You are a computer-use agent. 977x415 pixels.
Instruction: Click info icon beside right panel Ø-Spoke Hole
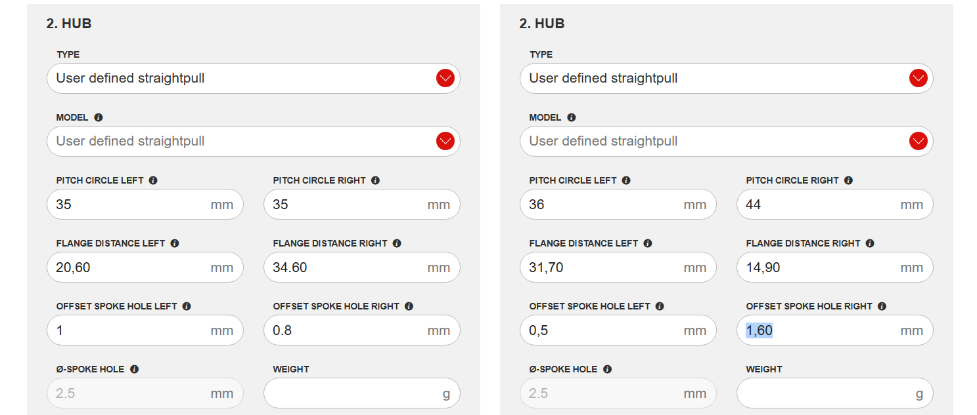(x=607, y=369)
